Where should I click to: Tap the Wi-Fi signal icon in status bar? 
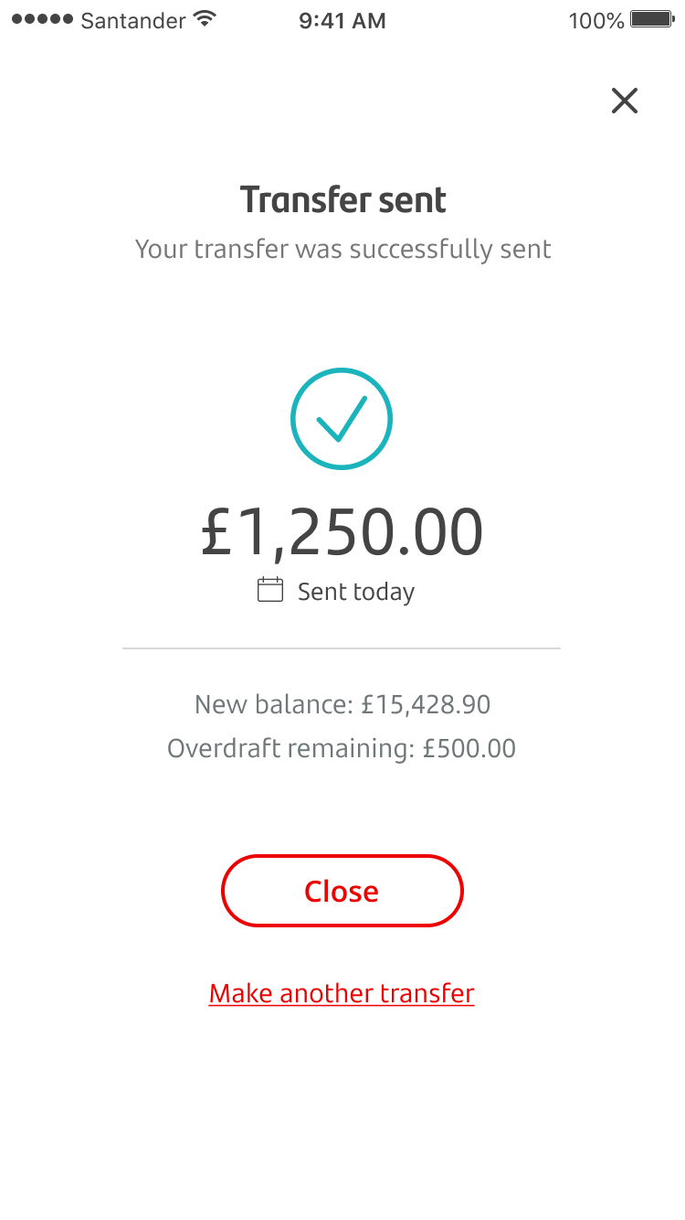[205, 20]
